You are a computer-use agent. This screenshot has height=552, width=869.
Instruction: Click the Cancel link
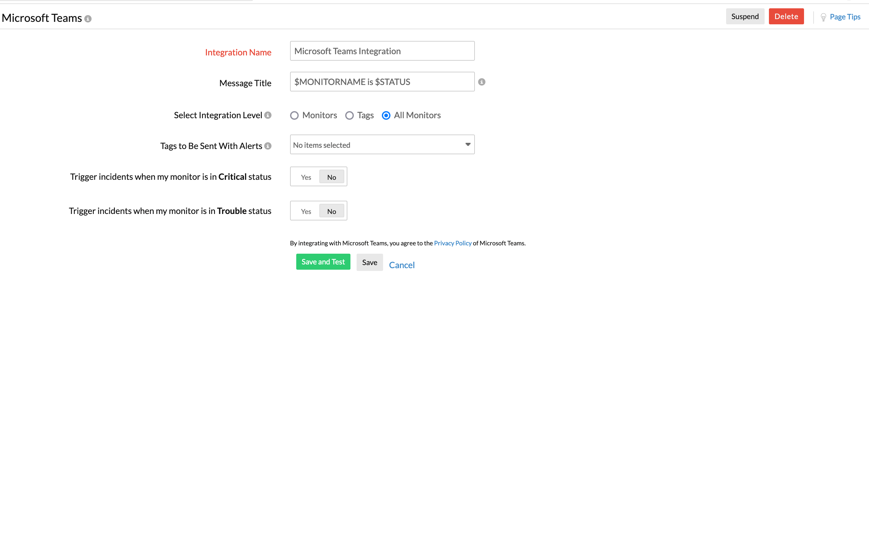click(402, 265)
